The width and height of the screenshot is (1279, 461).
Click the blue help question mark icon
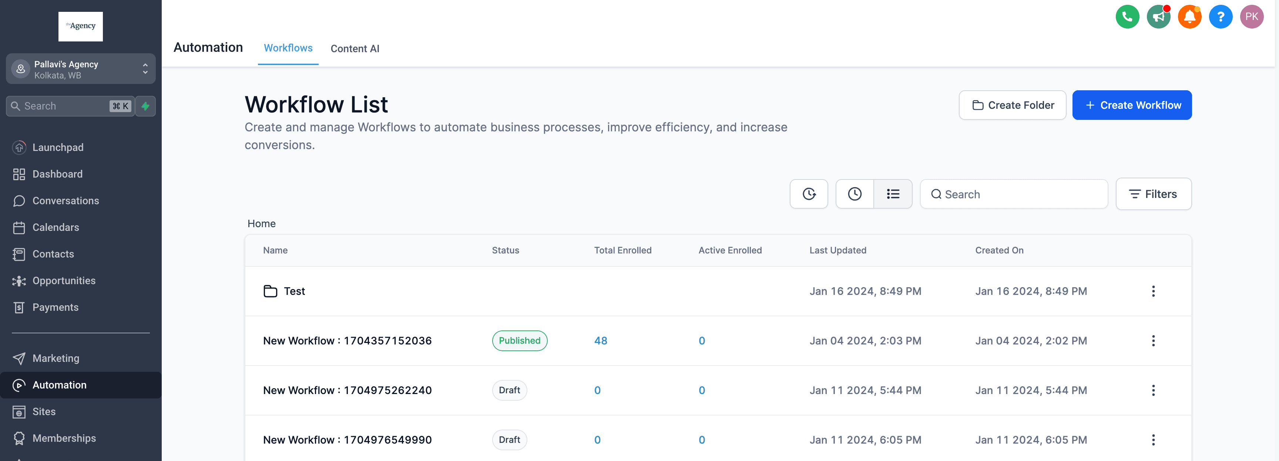point(1221,17)
